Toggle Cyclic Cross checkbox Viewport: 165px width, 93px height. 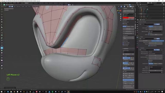123,40
